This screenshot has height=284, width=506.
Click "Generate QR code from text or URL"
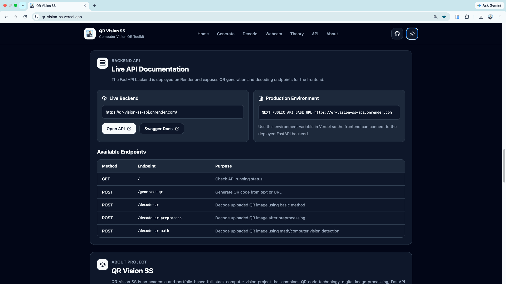tap(248, 192)
